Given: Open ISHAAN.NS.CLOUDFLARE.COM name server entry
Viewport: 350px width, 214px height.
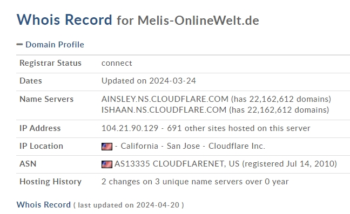Looking at the screenshot, I should [164, 110].
